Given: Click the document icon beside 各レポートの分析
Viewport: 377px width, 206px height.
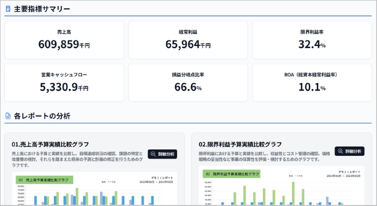Looking at the screenshot, I should coord(8,116).
